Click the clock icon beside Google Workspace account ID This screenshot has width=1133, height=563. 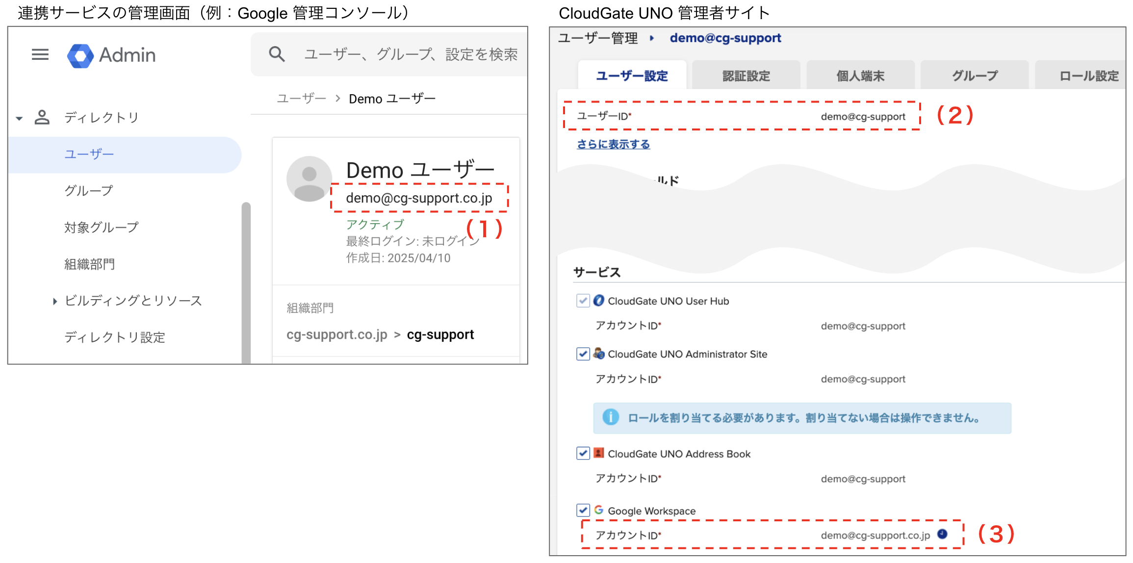coord(942,534)
